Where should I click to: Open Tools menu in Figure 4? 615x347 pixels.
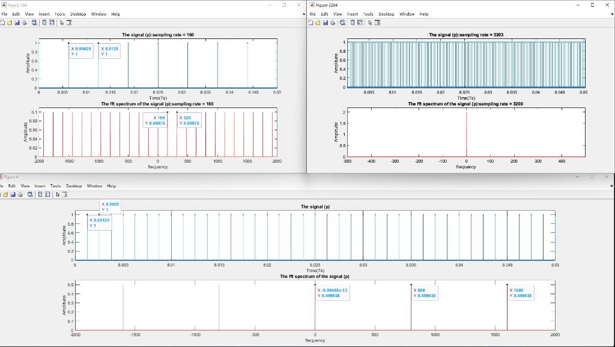[x=55, y=186]
